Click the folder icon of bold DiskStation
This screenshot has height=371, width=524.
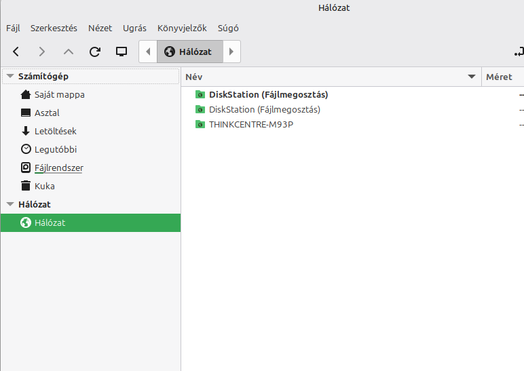point(200,94)
